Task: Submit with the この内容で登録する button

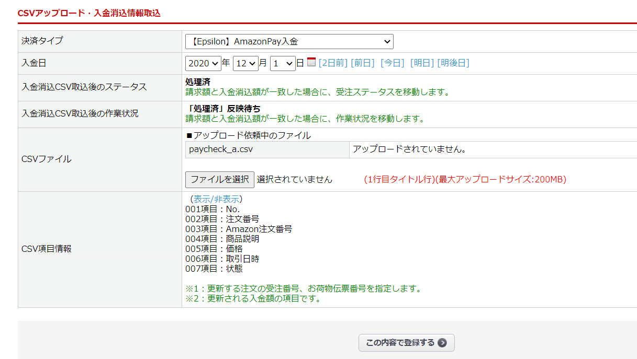Action: (x=406, y=343)
